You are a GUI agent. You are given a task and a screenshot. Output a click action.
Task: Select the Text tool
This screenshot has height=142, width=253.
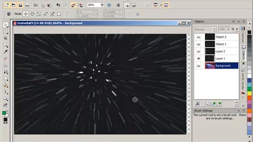click(x=6, y=65)
